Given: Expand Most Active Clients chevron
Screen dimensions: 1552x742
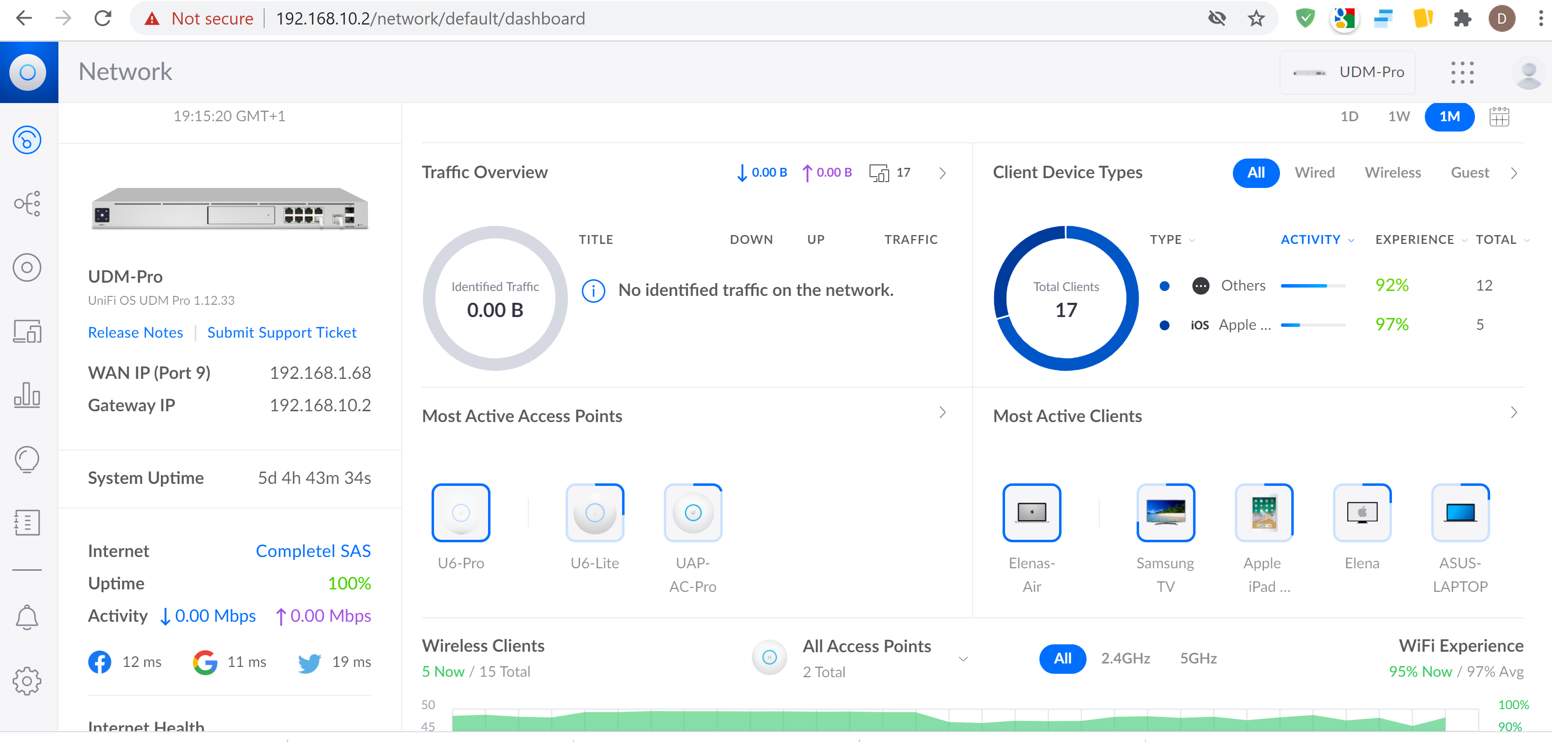Looking at the screenshot, I should [x=1514, y=413].
